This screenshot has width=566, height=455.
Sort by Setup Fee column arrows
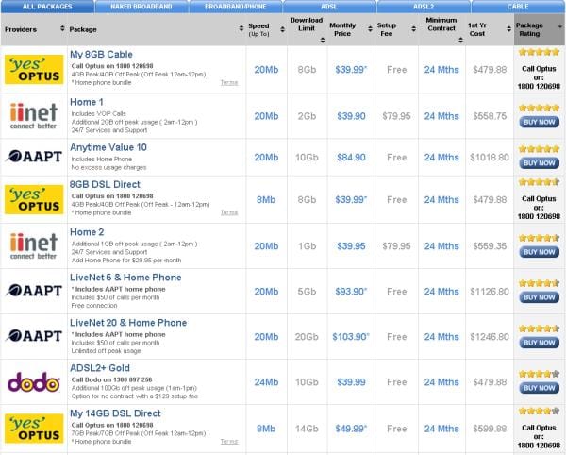point(414,29)
